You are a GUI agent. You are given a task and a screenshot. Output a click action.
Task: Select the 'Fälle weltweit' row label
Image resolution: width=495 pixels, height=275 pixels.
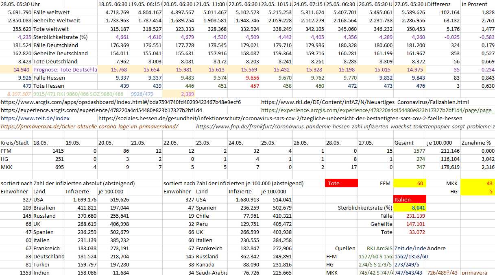pyautogui.click(x=65, y=13)
